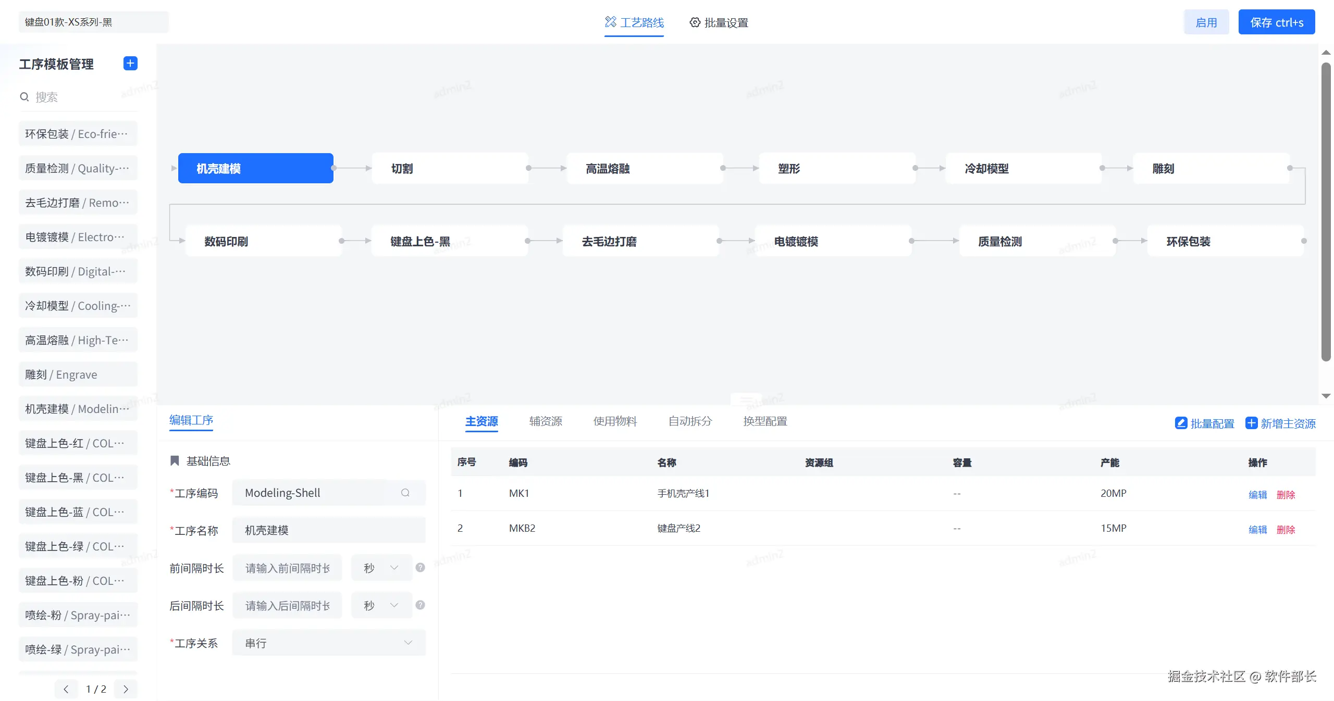
Task: Click 新增主资源 plus icon
Action: (1251, 423)
